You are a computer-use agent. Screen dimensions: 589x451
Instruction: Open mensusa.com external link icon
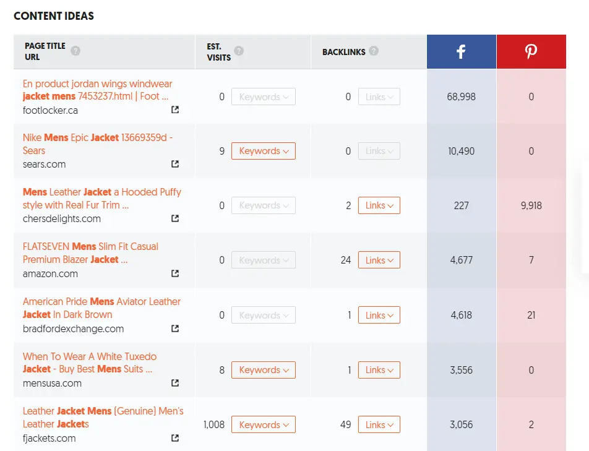(x=175, y=383)
